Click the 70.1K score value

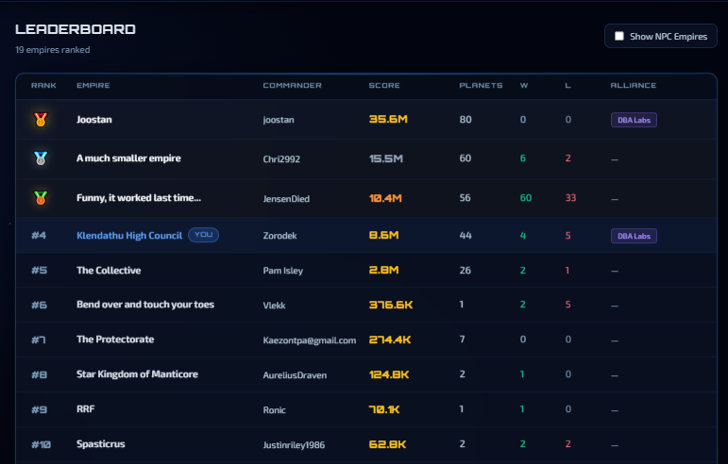384,409
